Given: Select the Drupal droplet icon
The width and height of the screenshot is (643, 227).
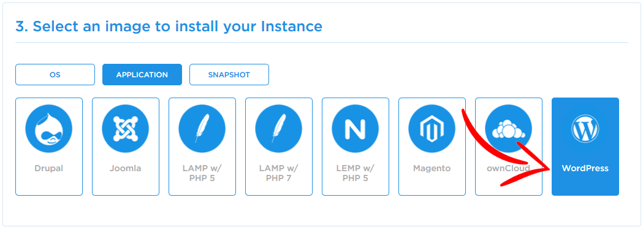Looking at the screenshot, I should pos(49,128).
